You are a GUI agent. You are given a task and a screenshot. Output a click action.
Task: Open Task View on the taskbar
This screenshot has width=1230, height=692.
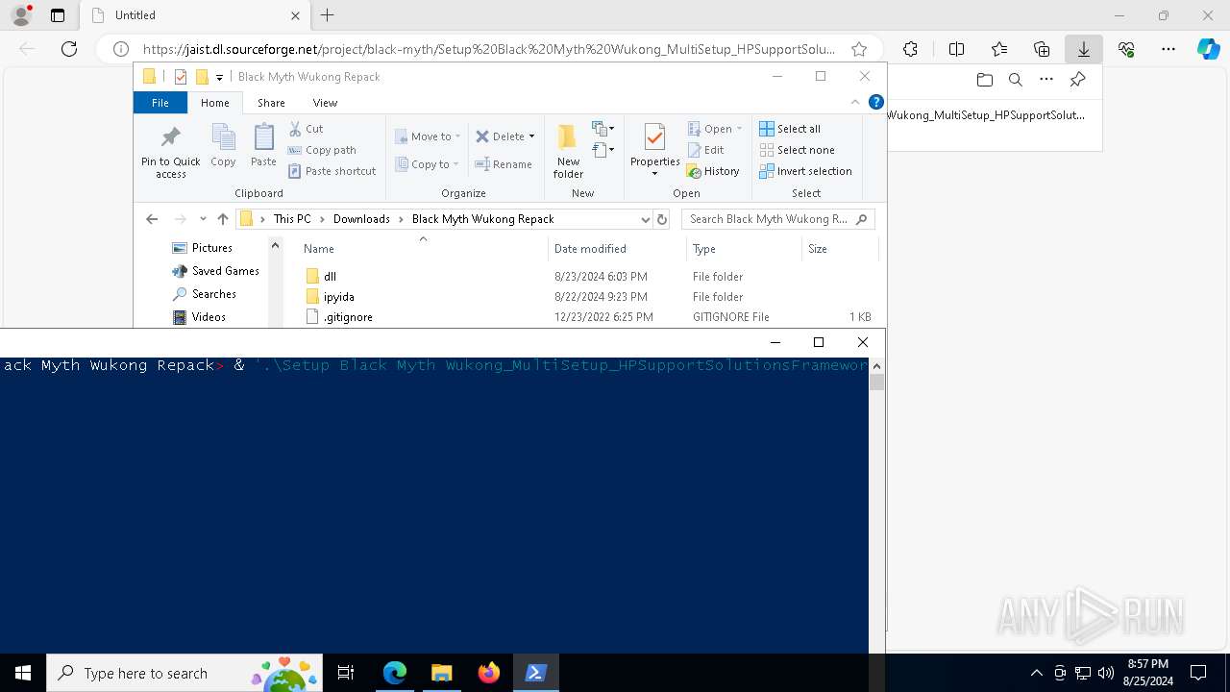coord(347,673)
